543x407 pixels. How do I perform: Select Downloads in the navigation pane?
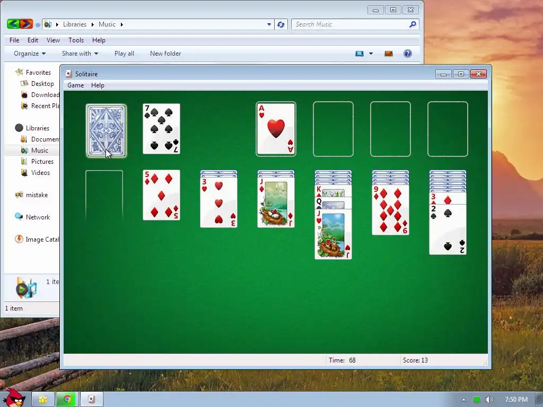[x=40, y=94]
